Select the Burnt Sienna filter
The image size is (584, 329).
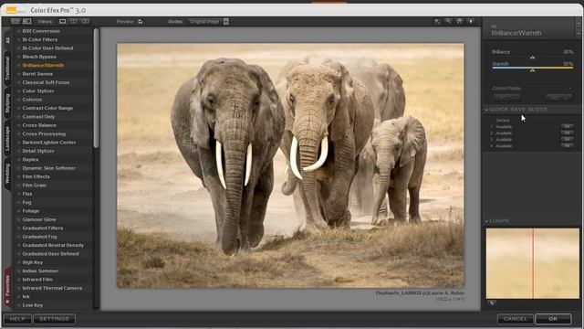(37, 74)
